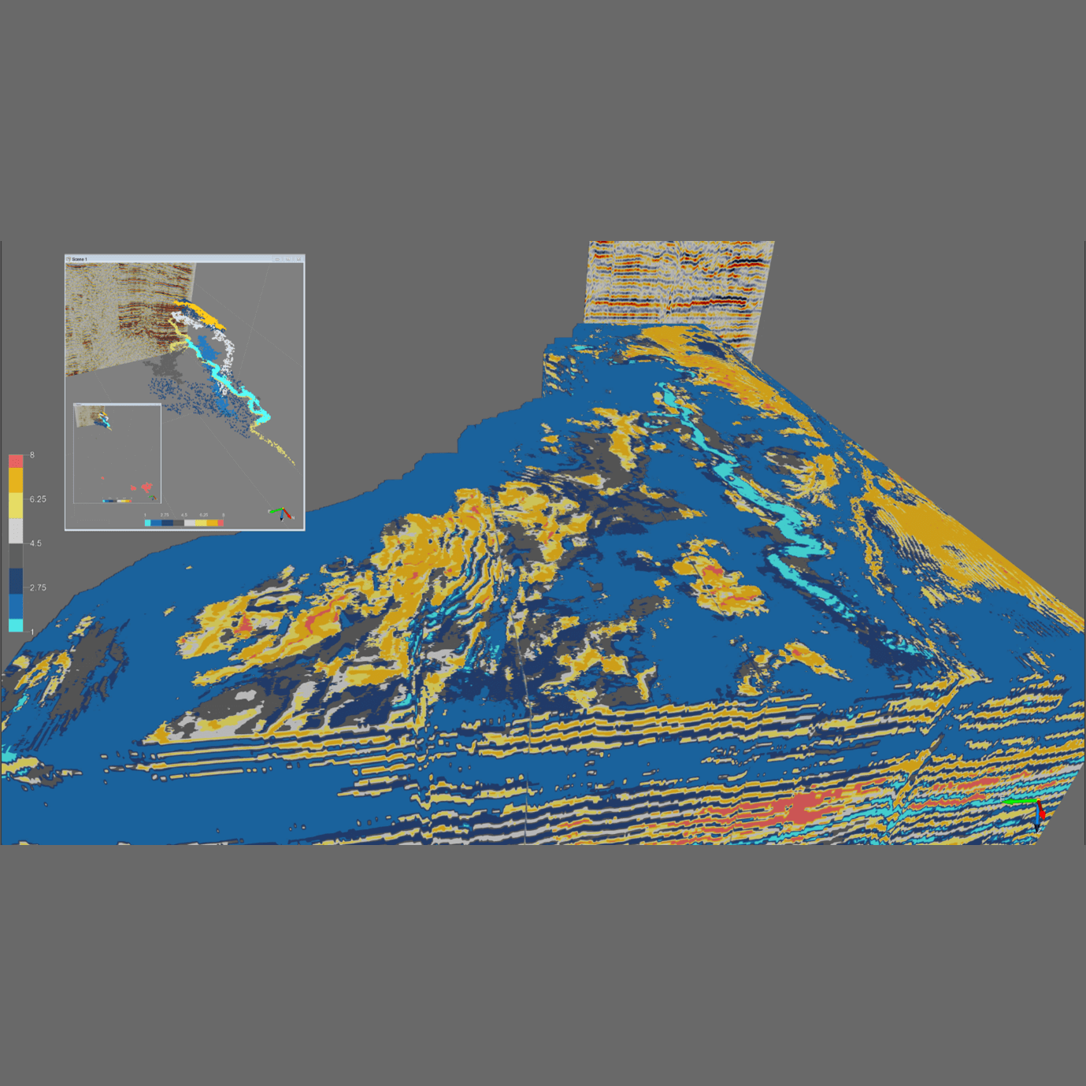Maximize the Scene 1 inset window
Viewport: 1086px width, 1086px height.
pos(288,259)
